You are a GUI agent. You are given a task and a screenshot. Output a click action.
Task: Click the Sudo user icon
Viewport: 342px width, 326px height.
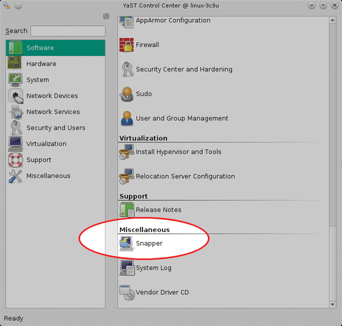[x=127, y=94]
